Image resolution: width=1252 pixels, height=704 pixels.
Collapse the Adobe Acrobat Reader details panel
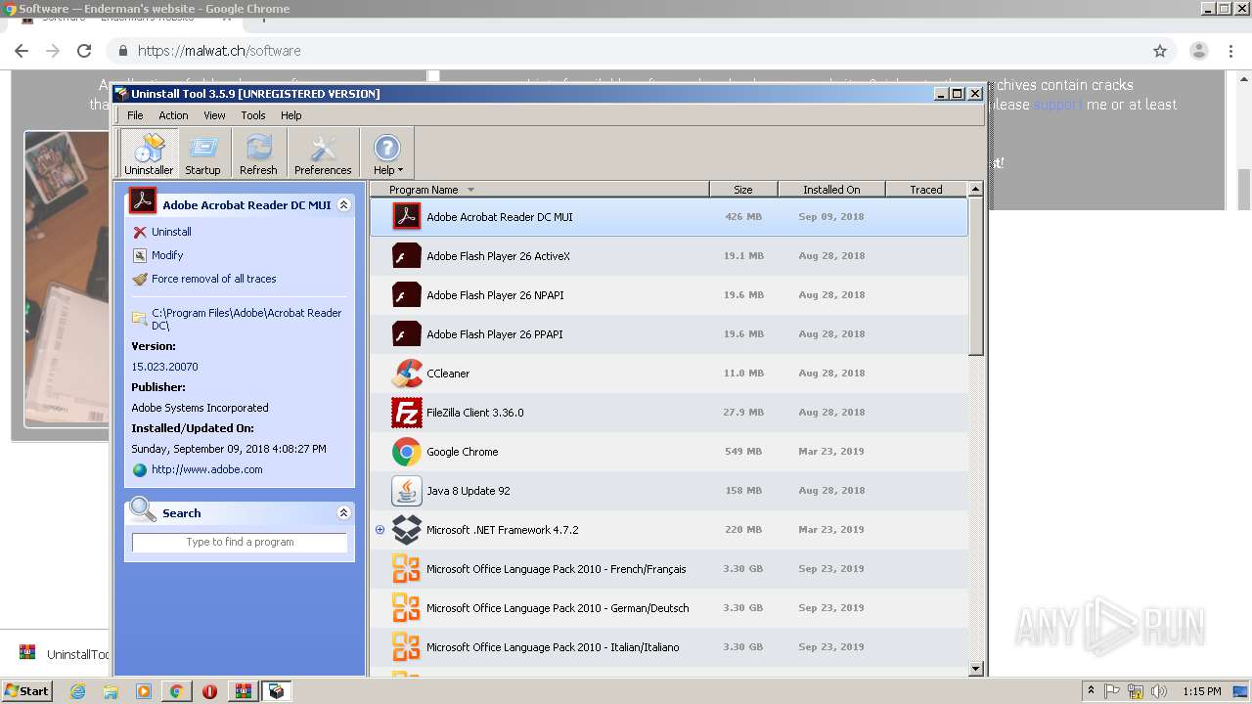coord(343,205)
